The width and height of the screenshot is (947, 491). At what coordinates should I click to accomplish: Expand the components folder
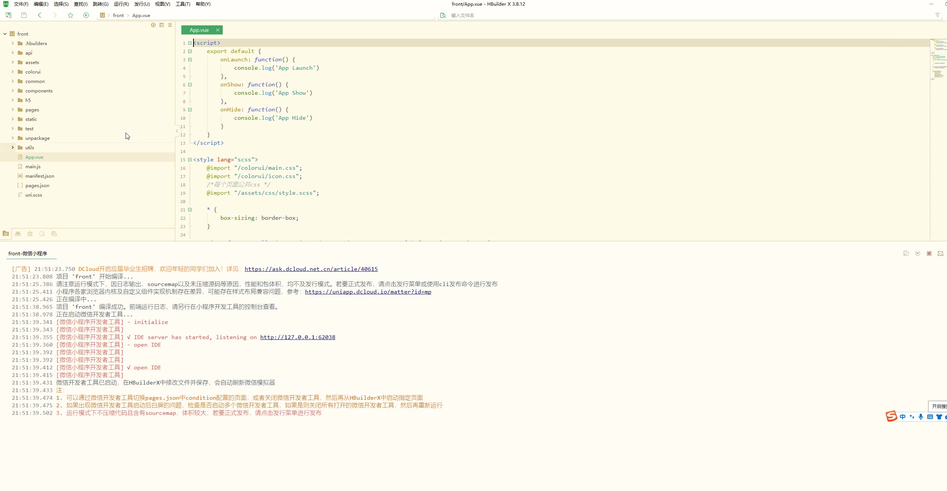coord(13,91)
